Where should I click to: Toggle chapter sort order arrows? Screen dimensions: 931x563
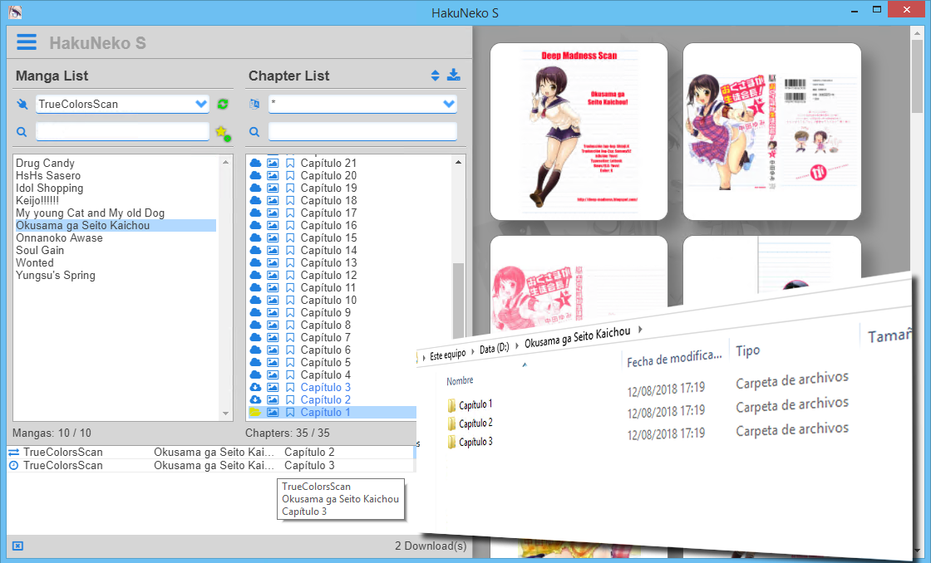pos(436,76)
